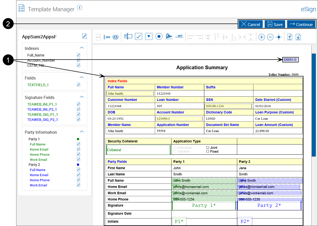Click edit icon for TEAWEB_SIG_P1_1
This screenshot has height=226, width=318.
pos(79,114)
